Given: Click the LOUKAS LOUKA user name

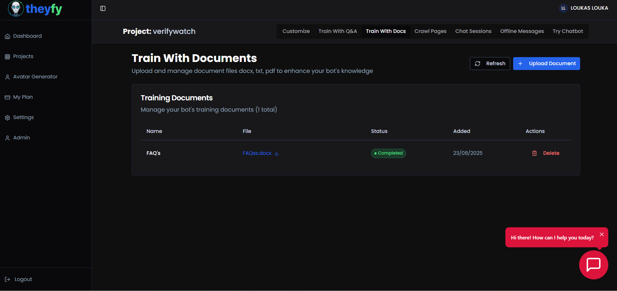Looking at the screenshot, I should point(589,8).
